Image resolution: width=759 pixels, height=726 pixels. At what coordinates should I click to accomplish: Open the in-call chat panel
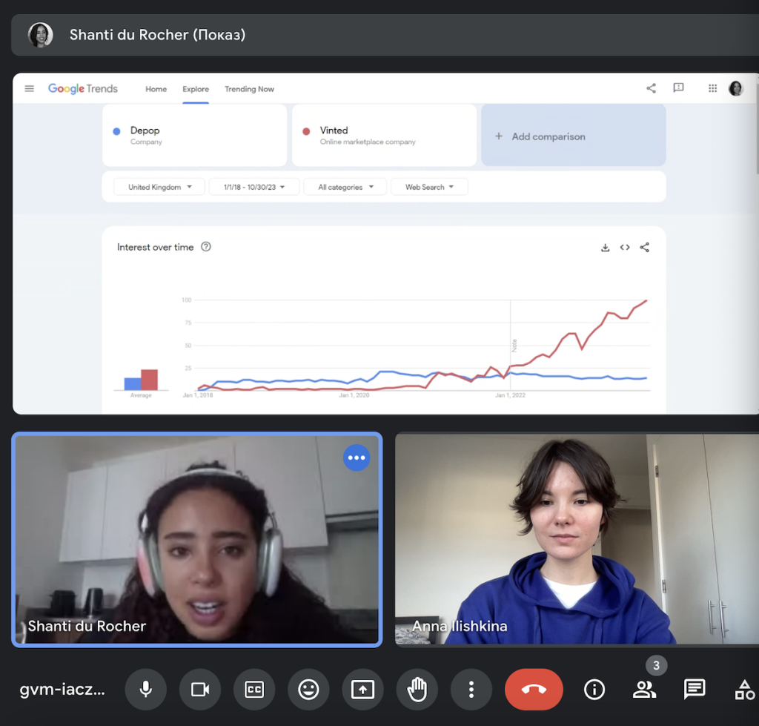click(694, 689)
